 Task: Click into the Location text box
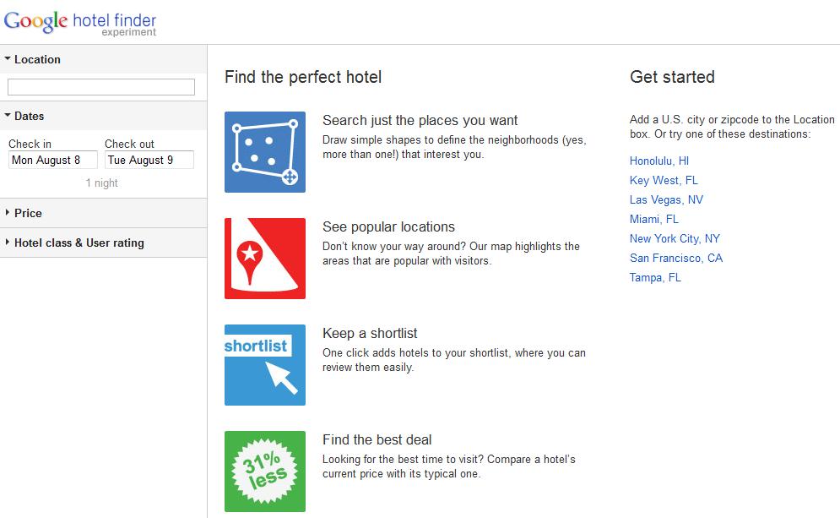tap(101, 87)
